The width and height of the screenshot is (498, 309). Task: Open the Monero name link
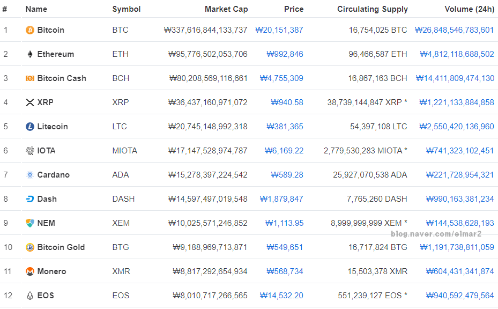(52, 272)
